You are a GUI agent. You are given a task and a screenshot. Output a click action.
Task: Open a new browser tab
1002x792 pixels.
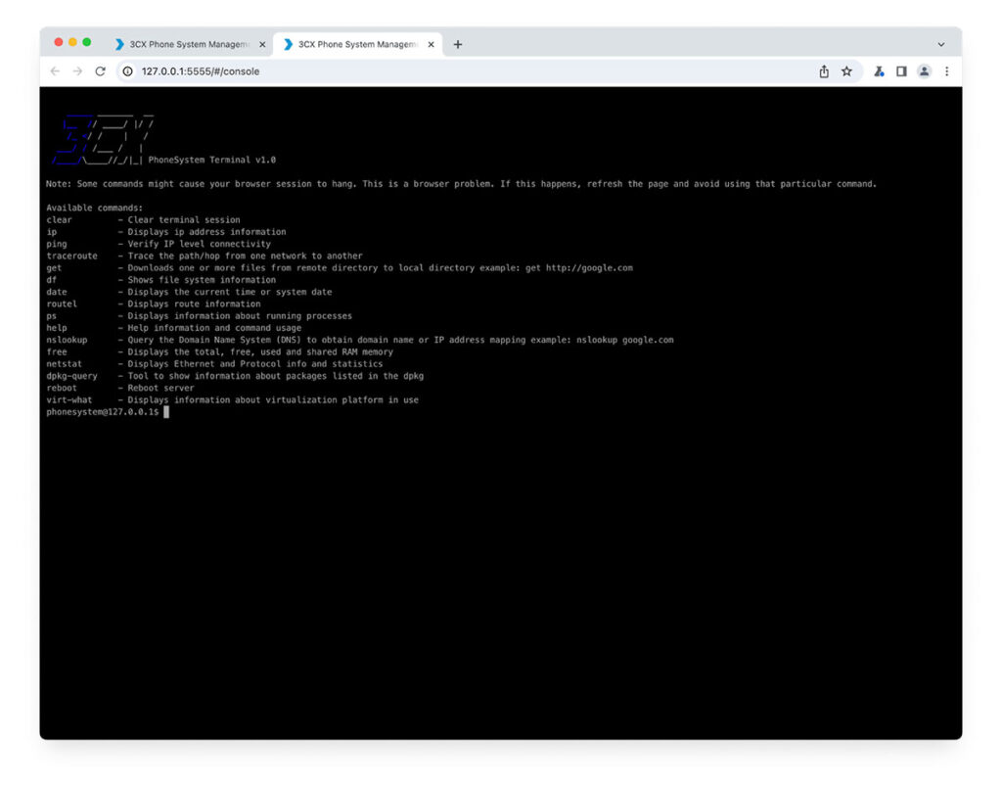(458, 45)
